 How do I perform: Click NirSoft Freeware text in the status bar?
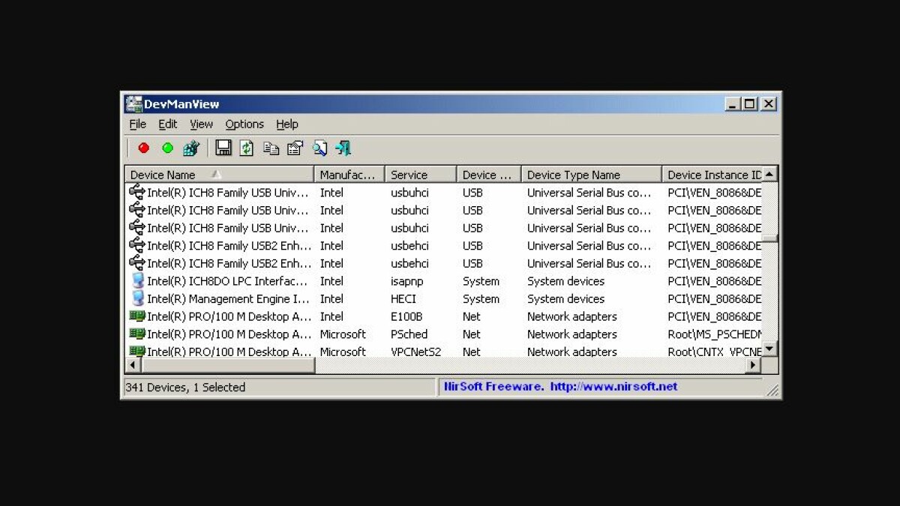[x=493, y=387]
